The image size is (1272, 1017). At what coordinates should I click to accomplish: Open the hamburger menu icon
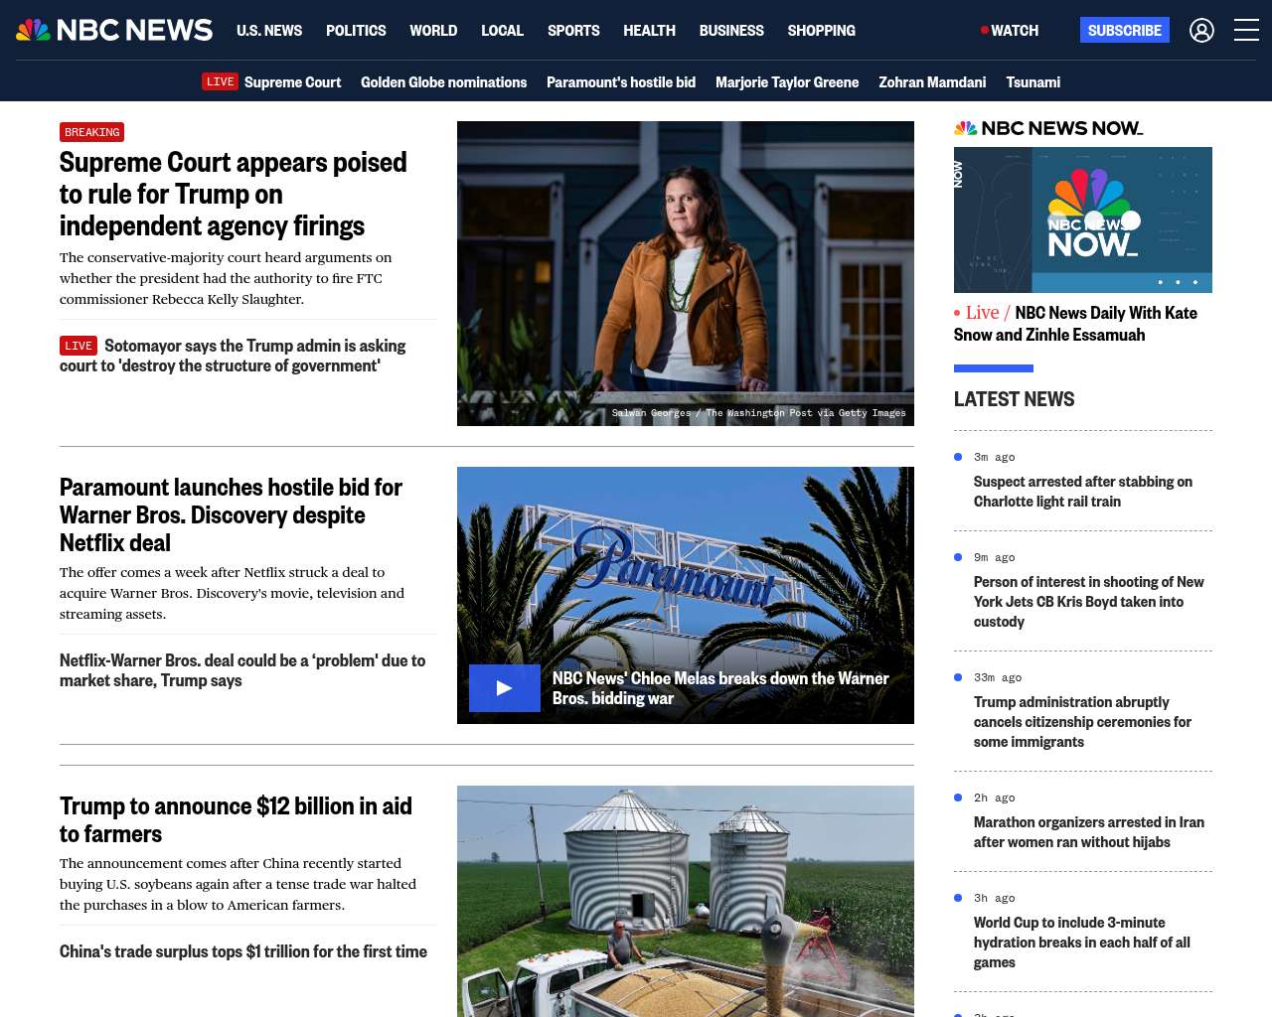pos(1246,31)
